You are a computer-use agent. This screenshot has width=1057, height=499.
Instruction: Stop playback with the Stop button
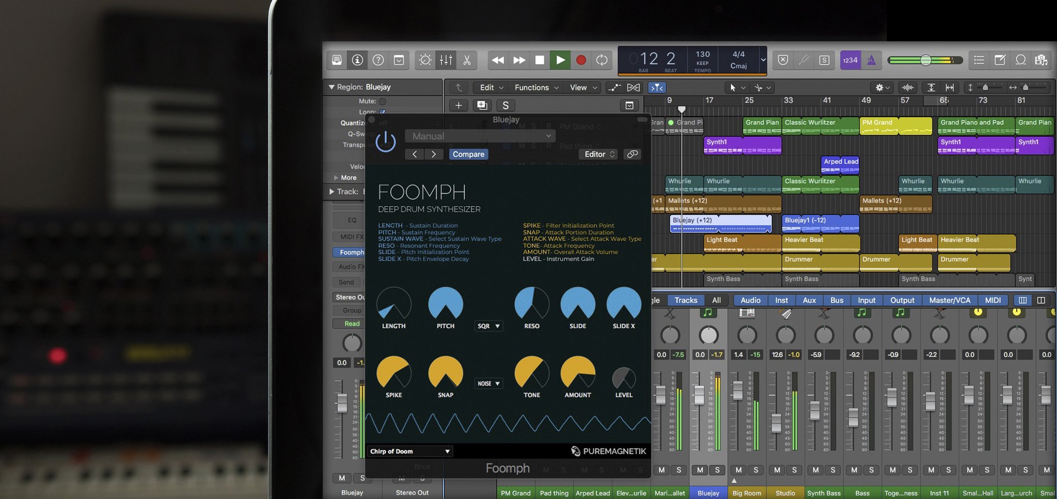click(x=540, y=60)
